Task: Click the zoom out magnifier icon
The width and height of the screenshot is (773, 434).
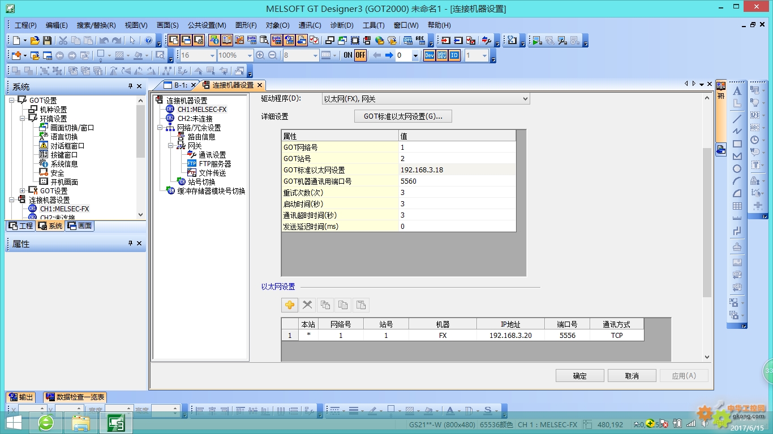Action: (x=273, y=55)
